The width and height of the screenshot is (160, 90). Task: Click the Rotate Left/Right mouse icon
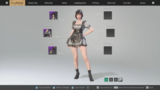(x=54, y=87)
